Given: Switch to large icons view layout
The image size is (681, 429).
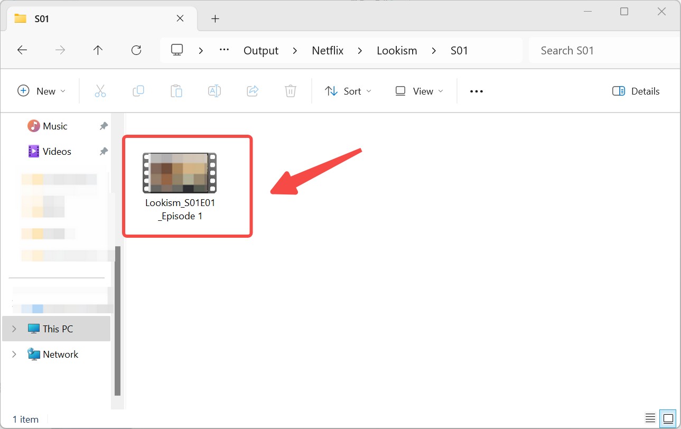Looking at the screenshot, I should coord(667,418).
